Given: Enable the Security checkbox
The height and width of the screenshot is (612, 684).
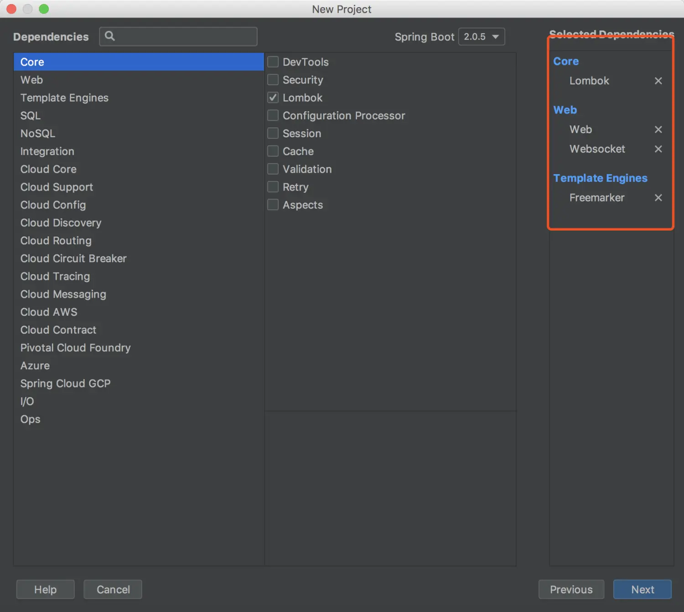Looking at the screenshot, I should [x=273, y=80].
